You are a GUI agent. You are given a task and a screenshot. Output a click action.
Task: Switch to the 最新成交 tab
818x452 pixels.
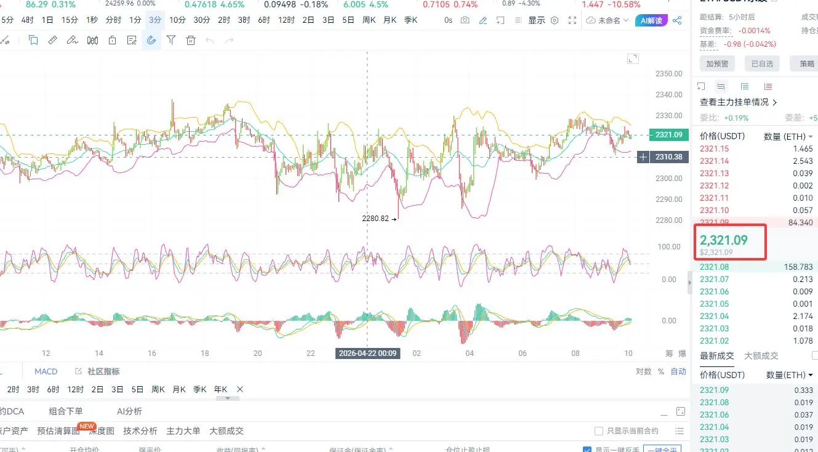[x=717, y=355]
